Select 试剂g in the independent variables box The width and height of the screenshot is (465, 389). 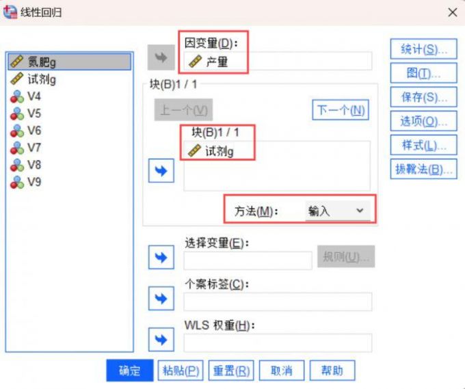tap(211, 151)
